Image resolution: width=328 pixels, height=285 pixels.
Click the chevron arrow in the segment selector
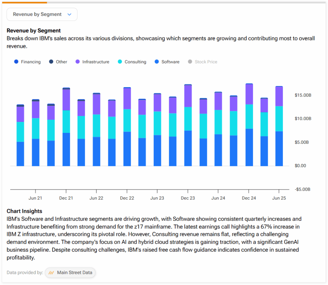click(x=70, y=14)
